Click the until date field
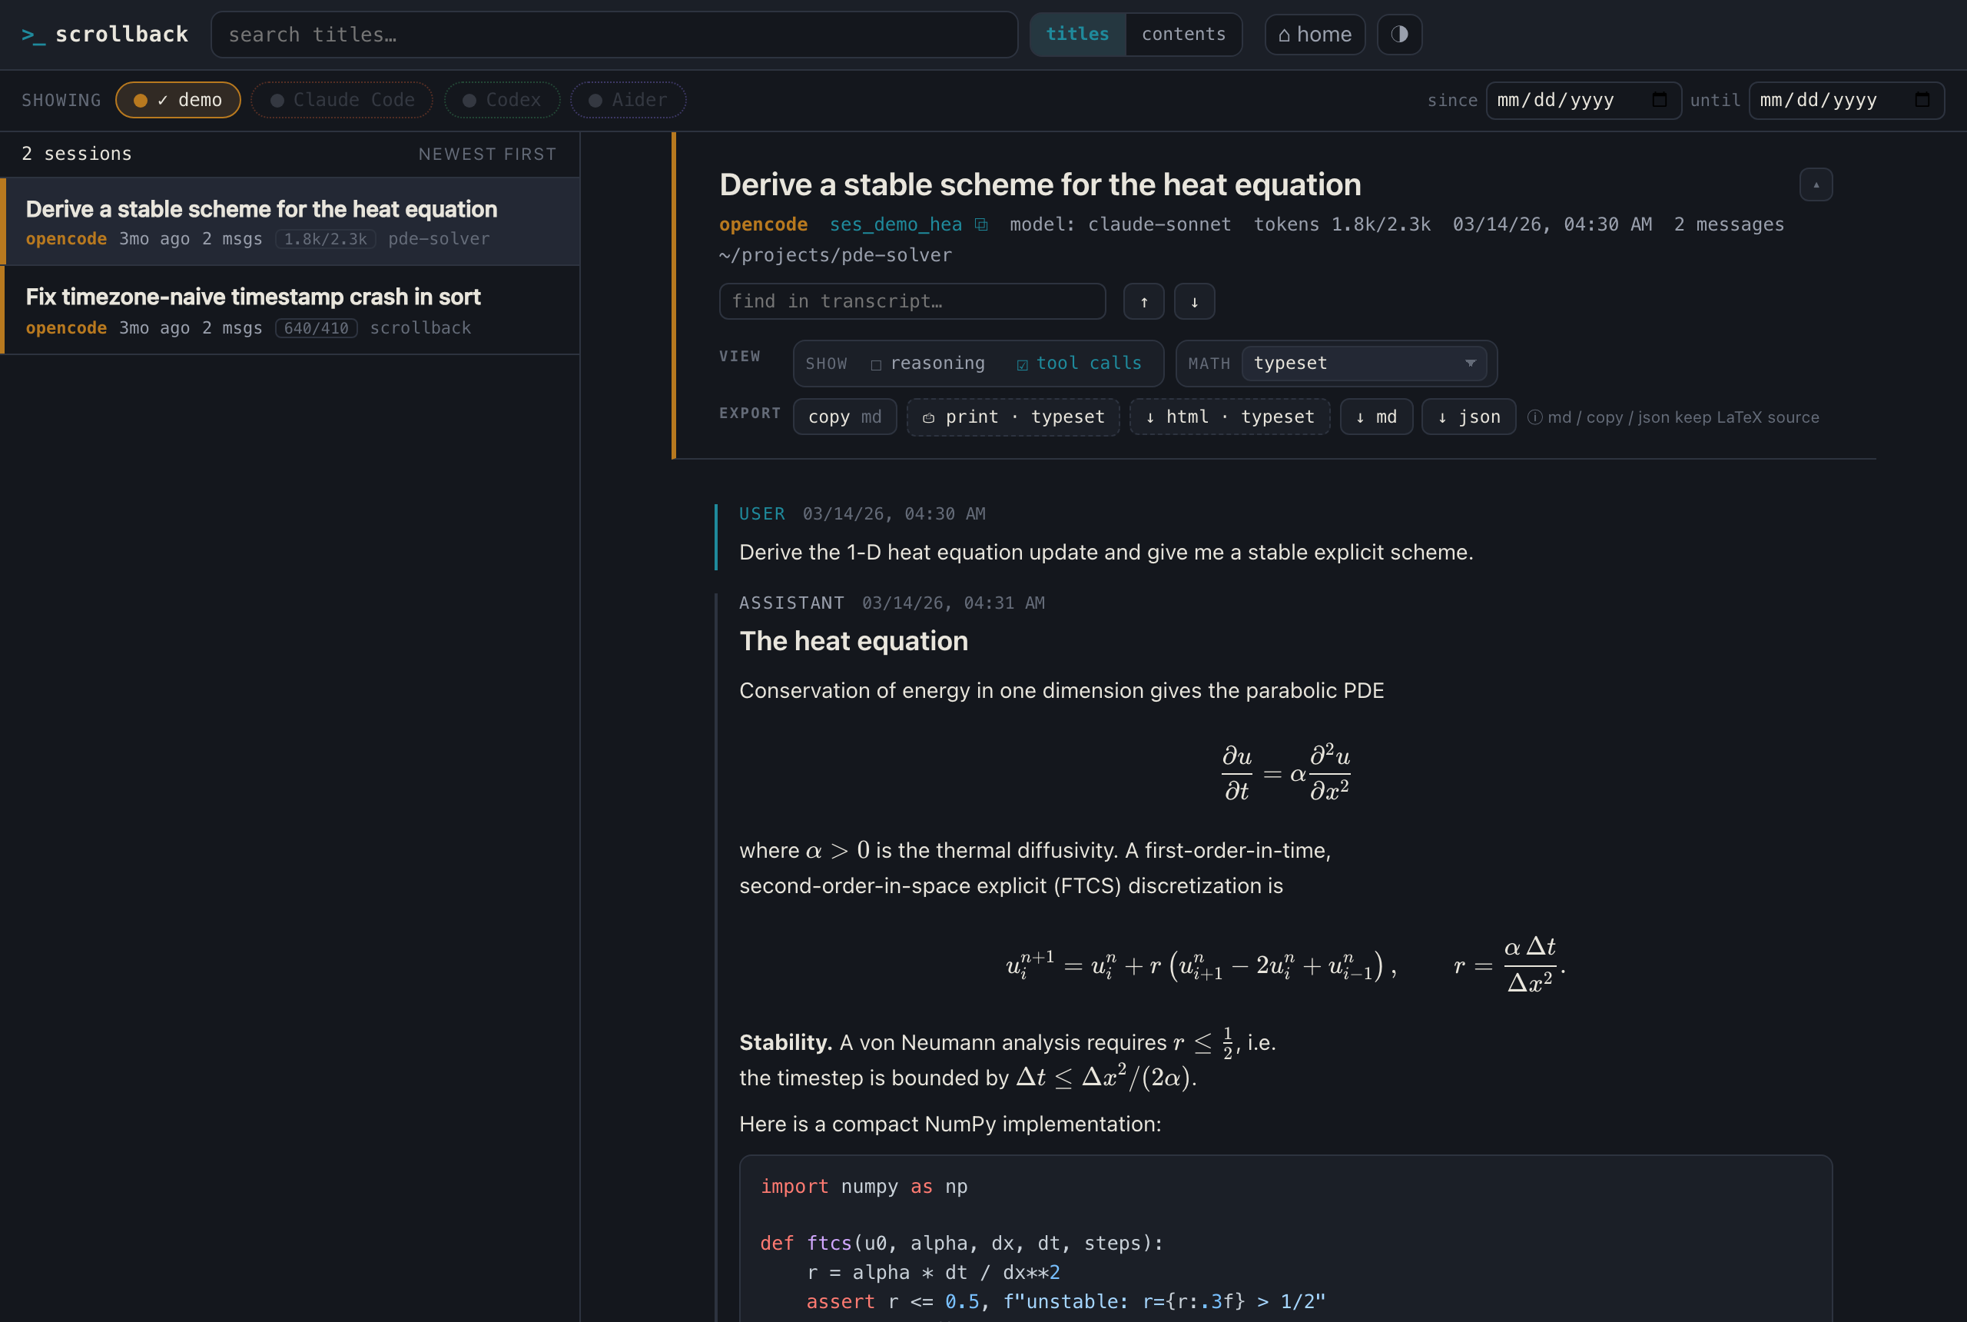Image resolution: width=1967 pixels, height=1322 pixels. point(1846,101)
